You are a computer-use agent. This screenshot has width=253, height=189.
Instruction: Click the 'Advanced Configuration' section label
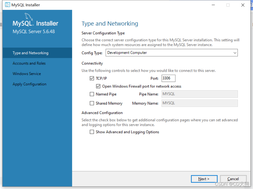[x=102, y=113]
